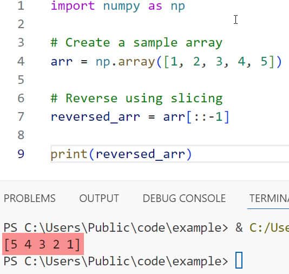Viewport: 289px width, 274px height.
Task: Click the 'arr' variable name on line 4
Action: (x=62, y=62)
